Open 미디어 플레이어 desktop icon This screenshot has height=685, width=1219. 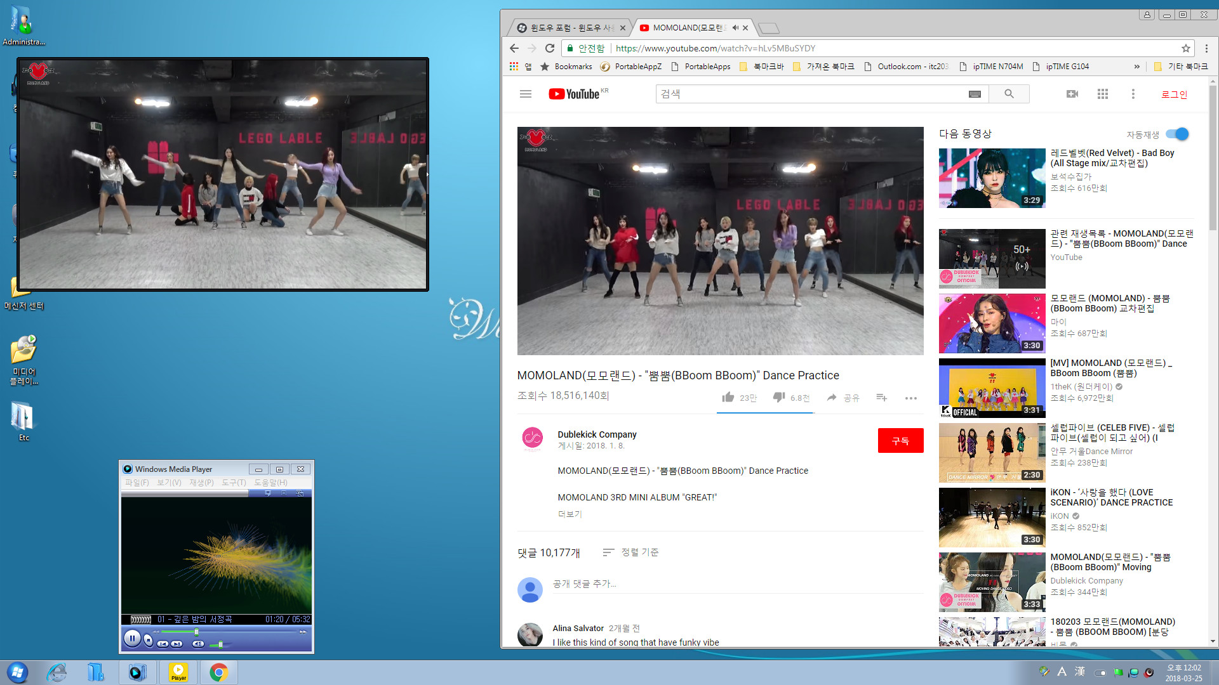click(x=24, y=360)
